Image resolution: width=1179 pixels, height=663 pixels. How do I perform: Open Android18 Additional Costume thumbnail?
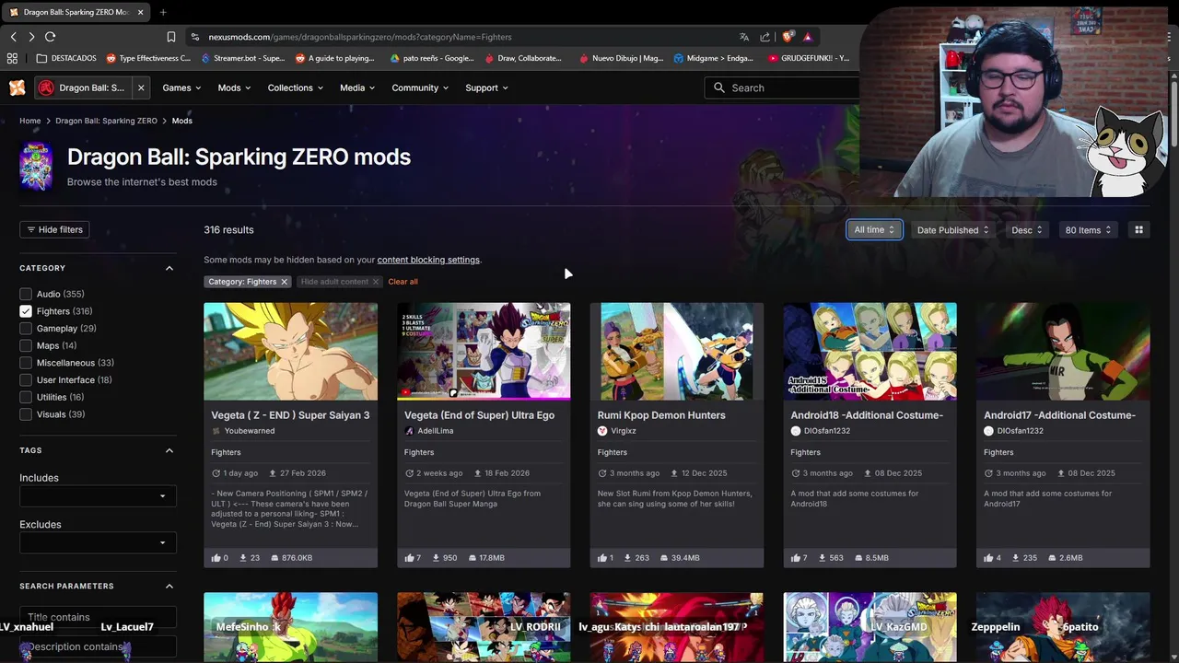click(870, 351)
